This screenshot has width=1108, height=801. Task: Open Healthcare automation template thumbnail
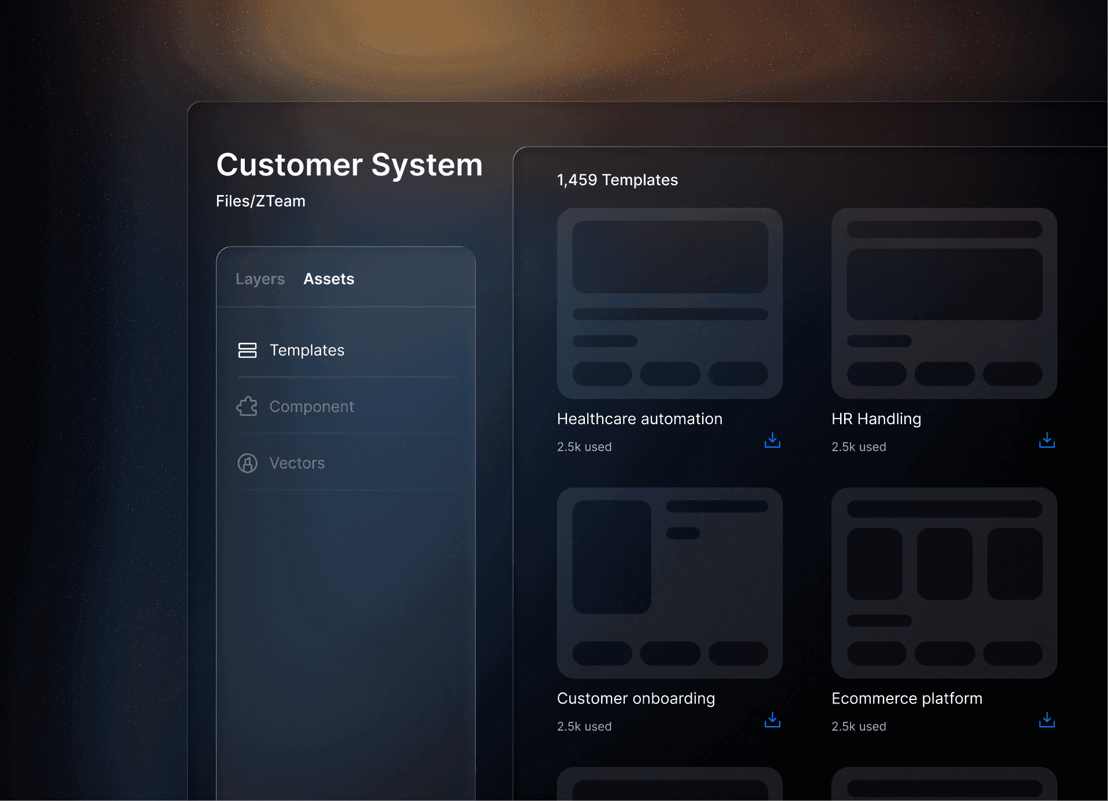[x=669, y=303]
